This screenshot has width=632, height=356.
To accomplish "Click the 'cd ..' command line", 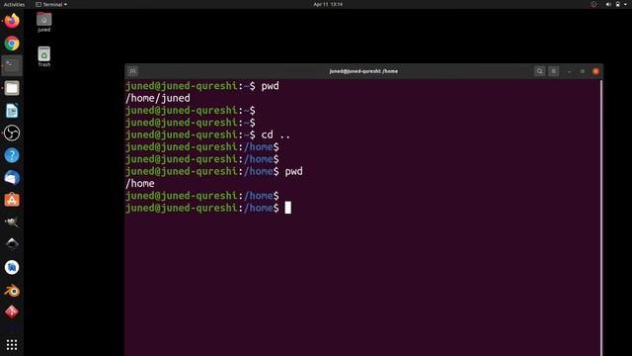I will [207, 134].
